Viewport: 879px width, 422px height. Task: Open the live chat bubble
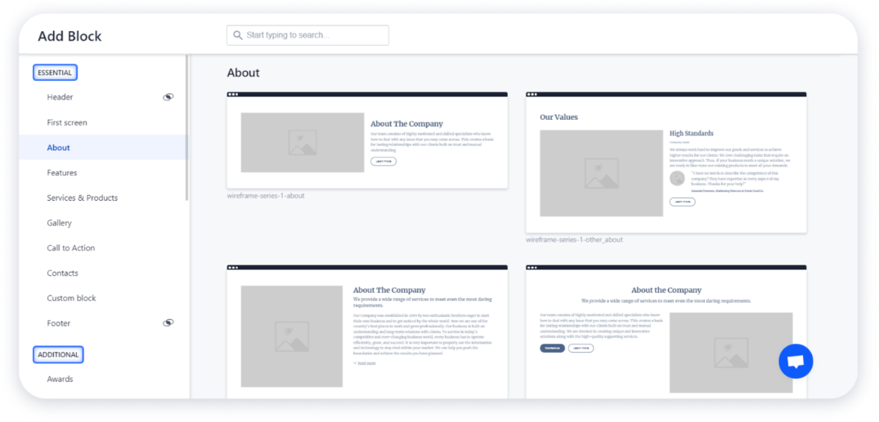(x=796, y=362)
